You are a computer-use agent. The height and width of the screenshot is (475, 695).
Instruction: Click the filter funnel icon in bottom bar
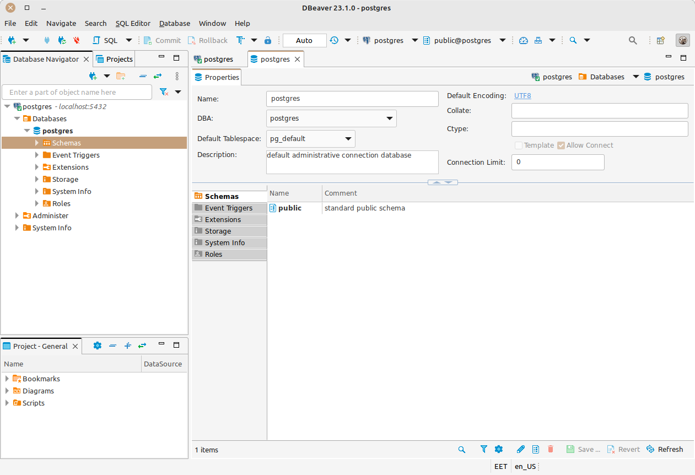point(483,449)
